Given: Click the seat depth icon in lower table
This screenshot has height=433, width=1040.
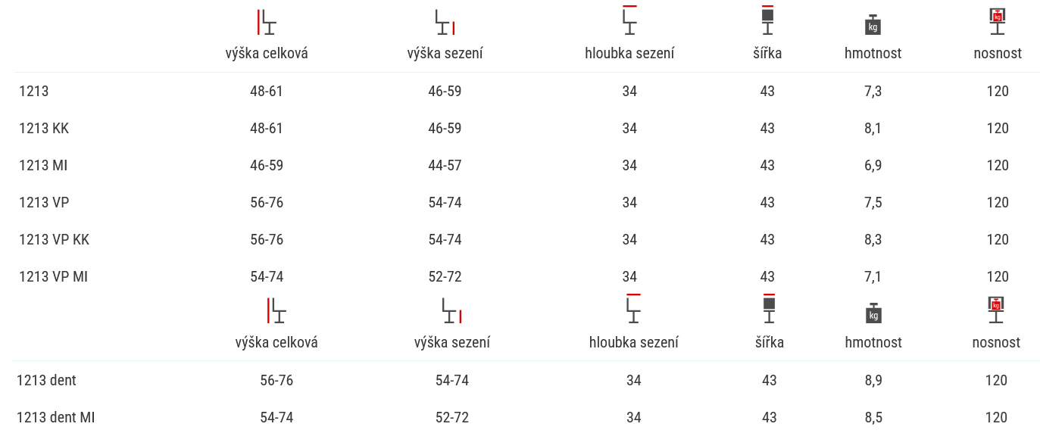Looking at the screenshot, I should click(633, 309).
